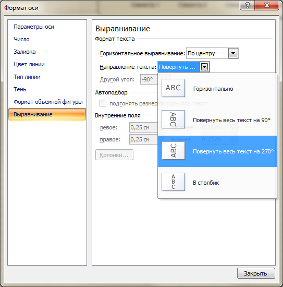Select the Выравнивание section
This screenshot has height=287, width=283.
coord(47,114)
